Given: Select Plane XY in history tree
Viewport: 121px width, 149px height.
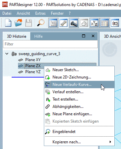Looking at the screenshot, I should tap(33, 60).
